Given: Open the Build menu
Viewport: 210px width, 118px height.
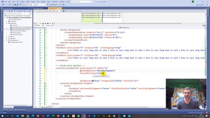Looking at the screenshot, I should point(28,2).
